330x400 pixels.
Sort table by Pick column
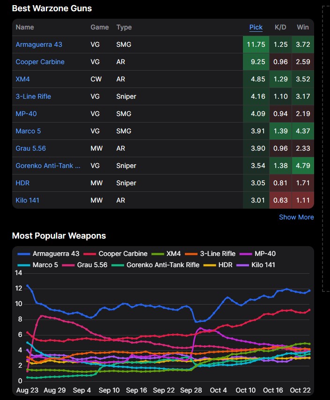[x=256, y=27]
